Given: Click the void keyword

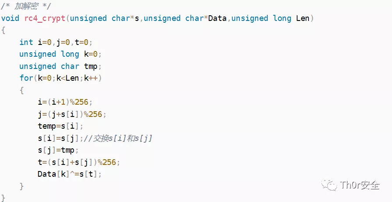Looking at the screenshot, I should tap(10, 18).
